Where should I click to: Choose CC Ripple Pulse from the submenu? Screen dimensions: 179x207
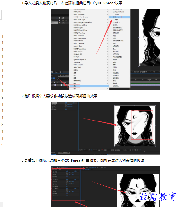point(118,12)
